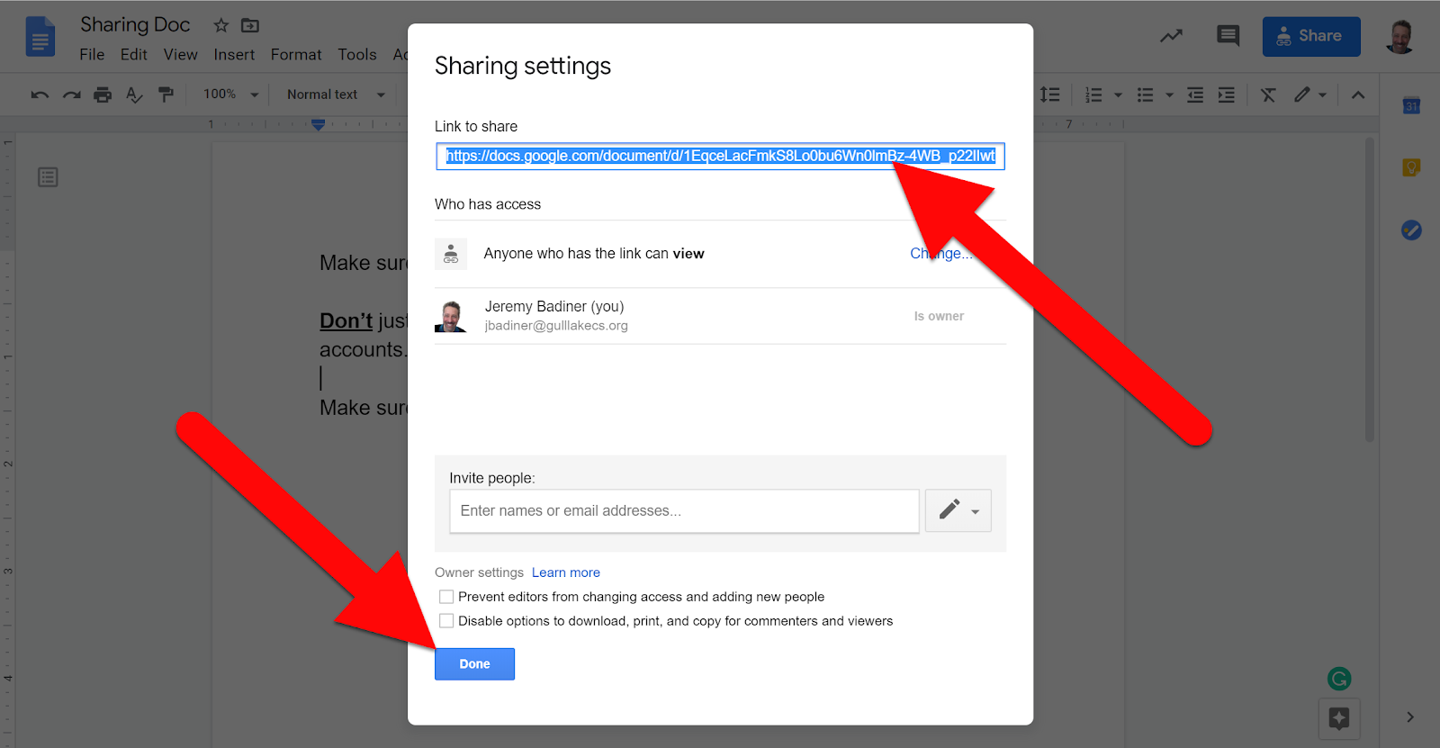This screenshot has width=1440, height=748.
Task: Open the View menu
Action: 181,55
